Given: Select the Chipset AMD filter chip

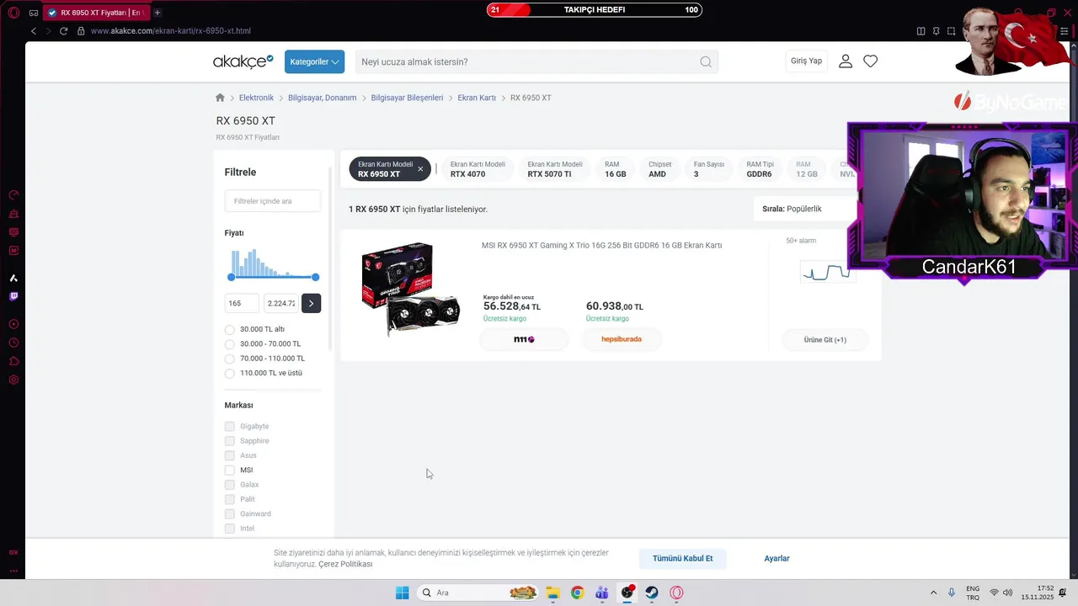Looking at the screenshot, I should (660, 169).
